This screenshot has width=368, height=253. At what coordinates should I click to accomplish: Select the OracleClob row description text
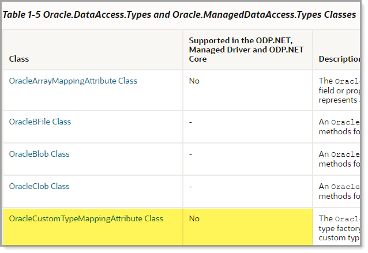[x=339, y=191]
